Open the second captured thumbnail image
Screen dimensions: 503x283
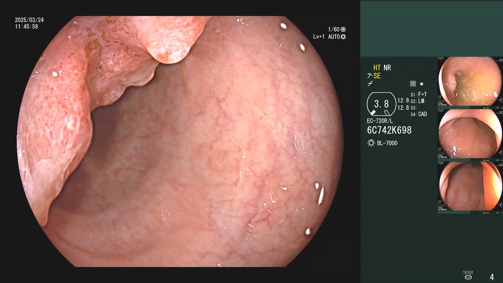(470, 134)
